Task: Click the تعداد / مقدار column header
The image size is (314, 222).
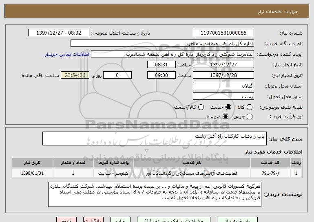Action: 73,163
